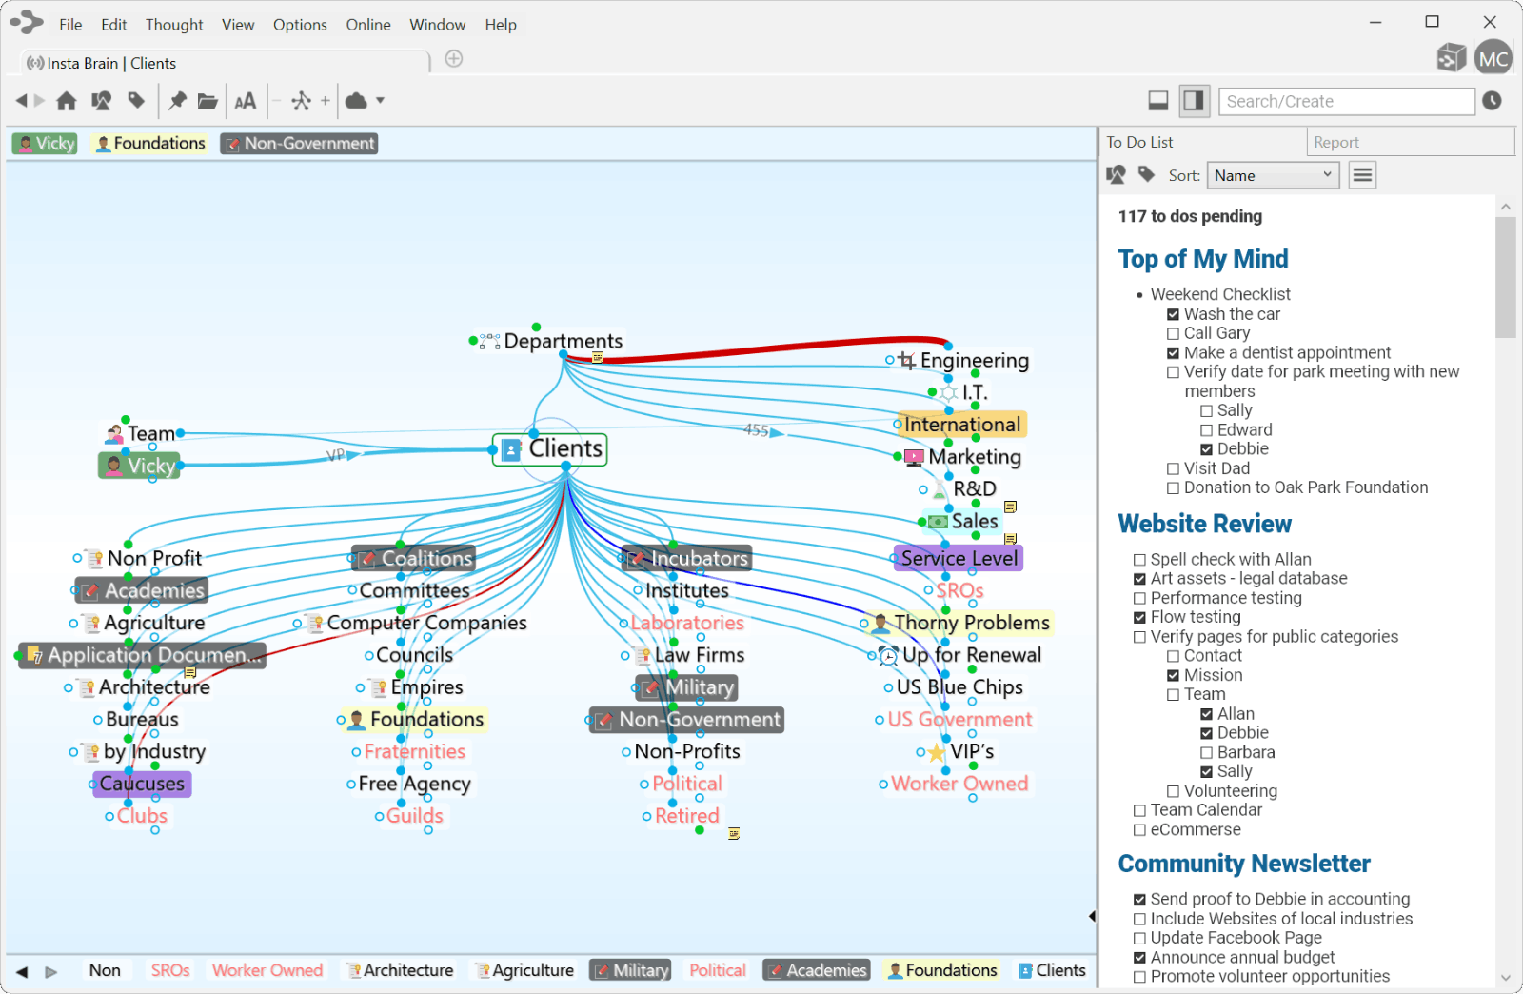1523x994 pixels.
Task: Open the hamburger menu in To Do panel
Action: tap(1362, 175)
